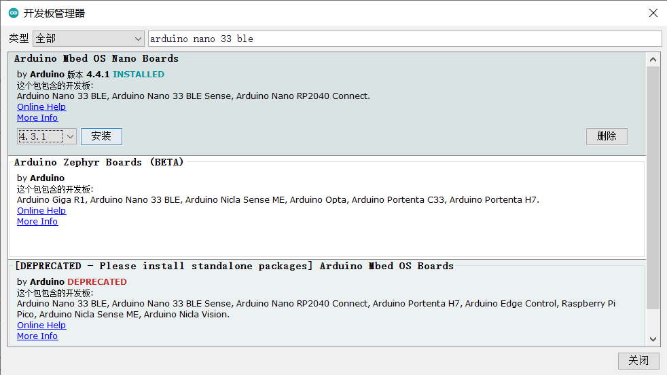The image size is (667, 375).
Task: Click board list ending with Nano RP2040 Connect.
Action: point(194,96)
